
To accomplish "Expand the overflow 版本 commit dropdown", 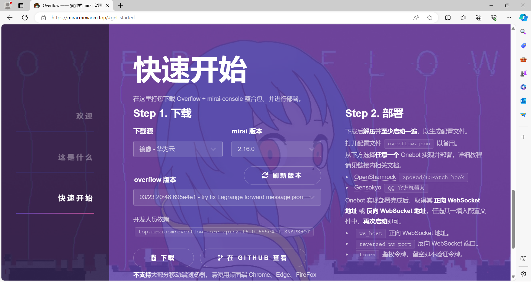I will [227, 197].
